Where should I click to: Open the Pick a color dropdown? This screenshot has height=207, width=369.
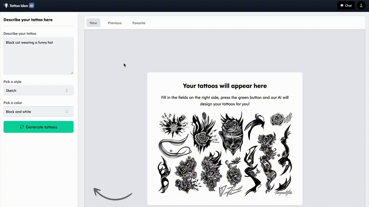(x=38, y=112)
